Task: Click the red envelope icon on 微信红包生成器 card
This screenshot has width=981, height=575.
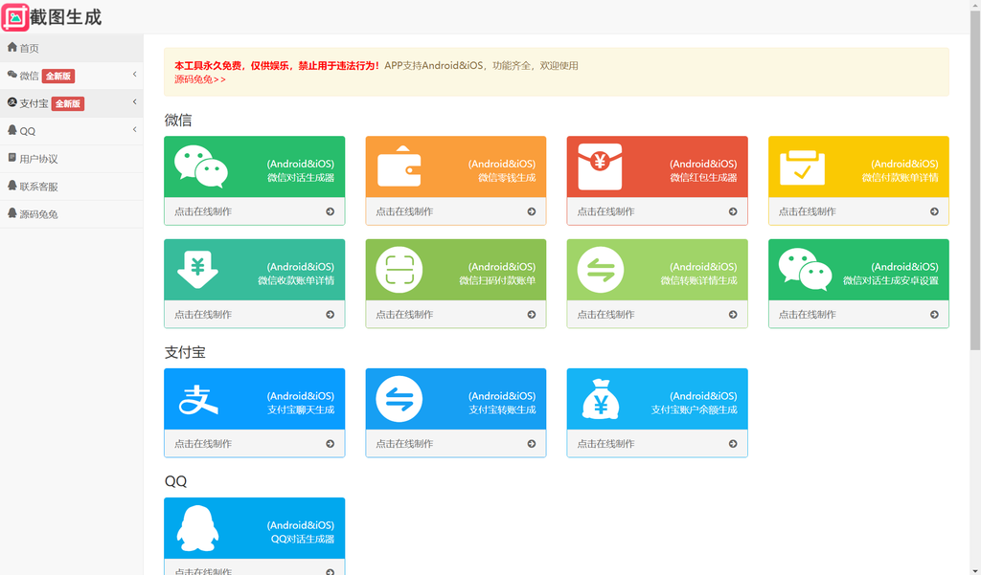Action: pyautogui.click(x=600, y=166)
